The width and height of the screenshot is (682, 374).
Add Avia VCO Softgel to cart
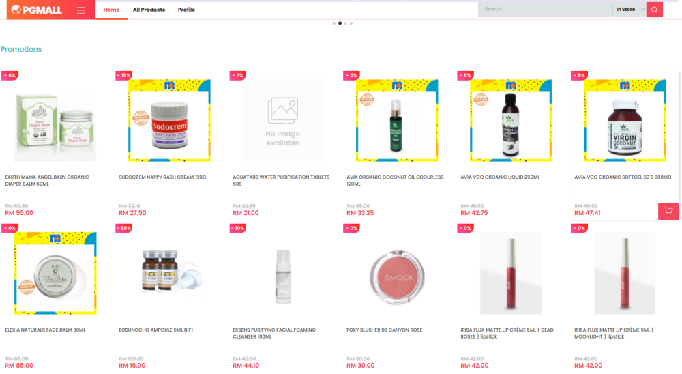tap(668, 211)
